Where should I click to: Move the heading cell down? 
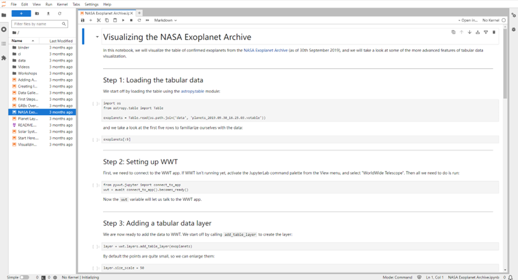click(469, 32)
